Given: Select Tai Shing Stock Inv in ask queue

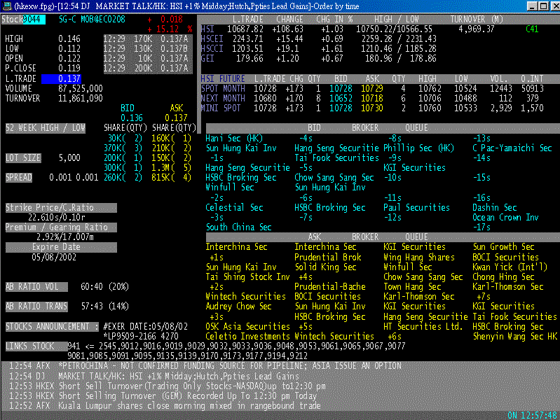Looking at the screenshot, I should [x=247, y=277].
